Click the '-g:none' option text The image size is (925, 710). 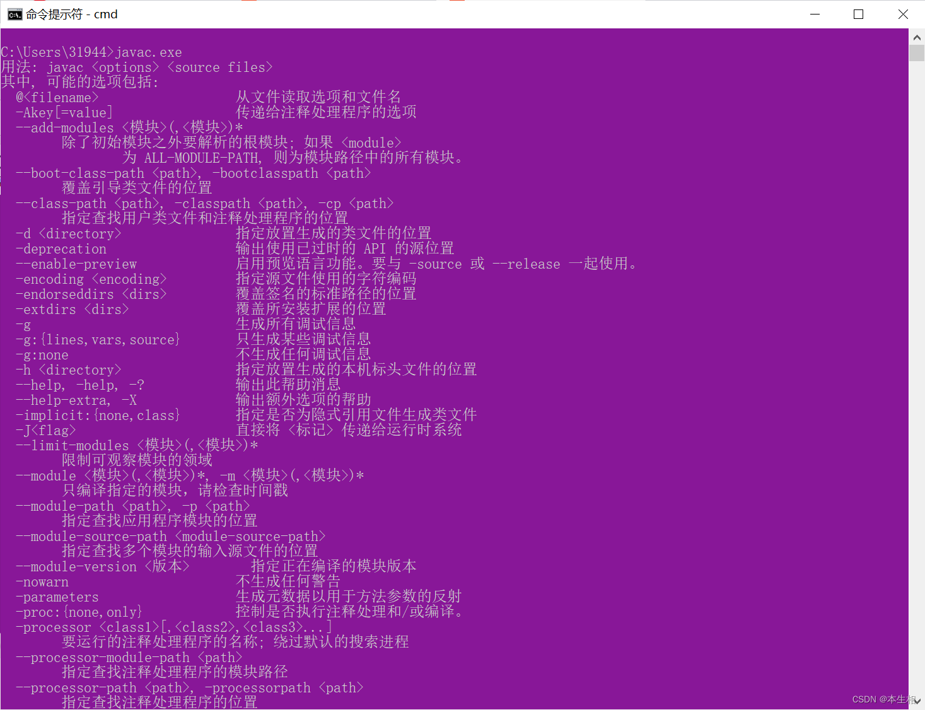pyautogui.click(x=42, y=355)
